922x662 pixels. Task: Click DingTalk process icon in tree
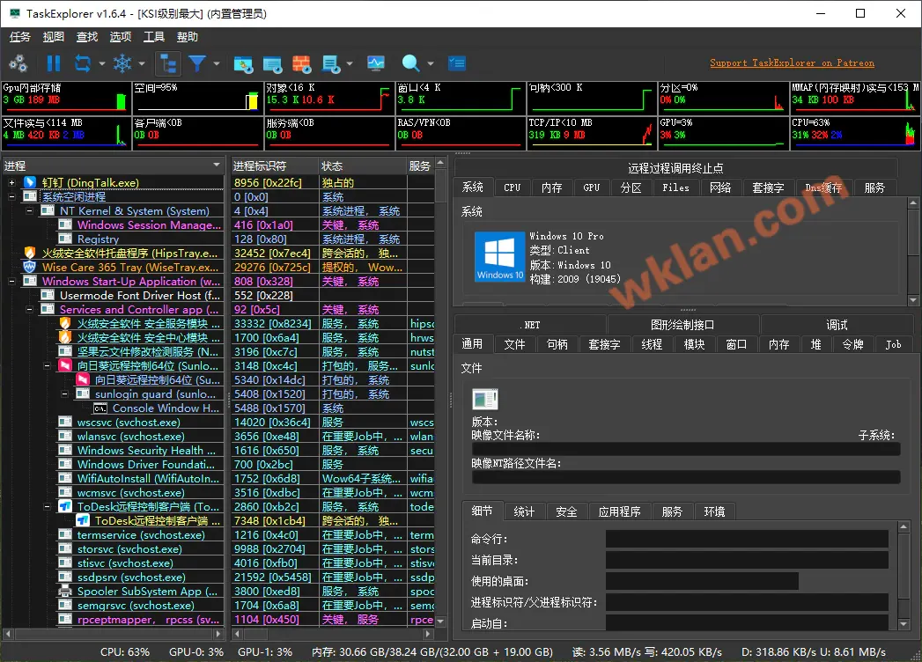(30, 183)
